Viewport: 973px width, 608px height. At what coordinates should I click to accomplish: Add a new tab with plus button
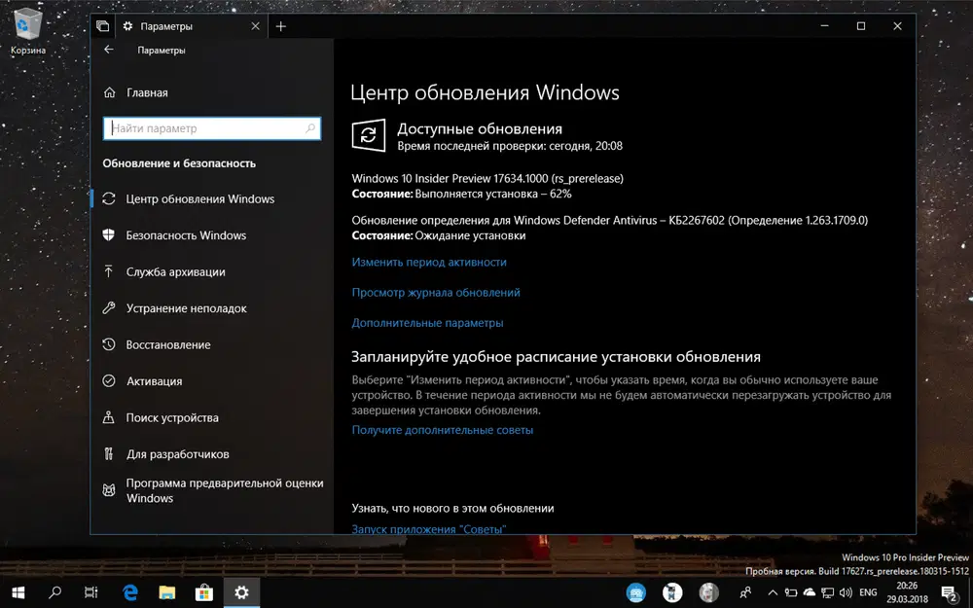[281, 26]
